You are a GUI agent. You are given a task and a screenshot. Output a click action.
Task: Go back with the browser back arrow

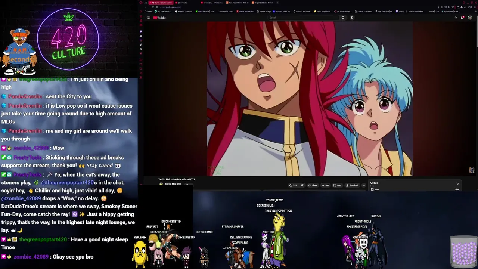tap(145, 7)
